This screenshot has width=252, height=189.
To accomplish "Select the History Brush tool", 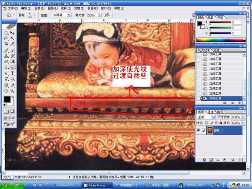I will point(12,56).
